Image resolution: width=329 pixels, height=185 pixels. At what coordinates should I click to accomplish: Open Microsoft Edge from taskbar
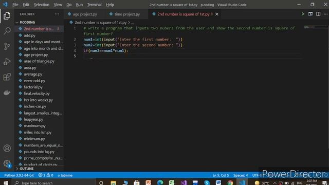tap(160, 183)
